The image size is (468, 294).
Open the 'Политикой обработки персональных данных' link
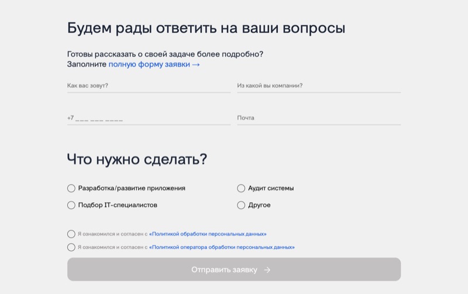click(208, 234)
